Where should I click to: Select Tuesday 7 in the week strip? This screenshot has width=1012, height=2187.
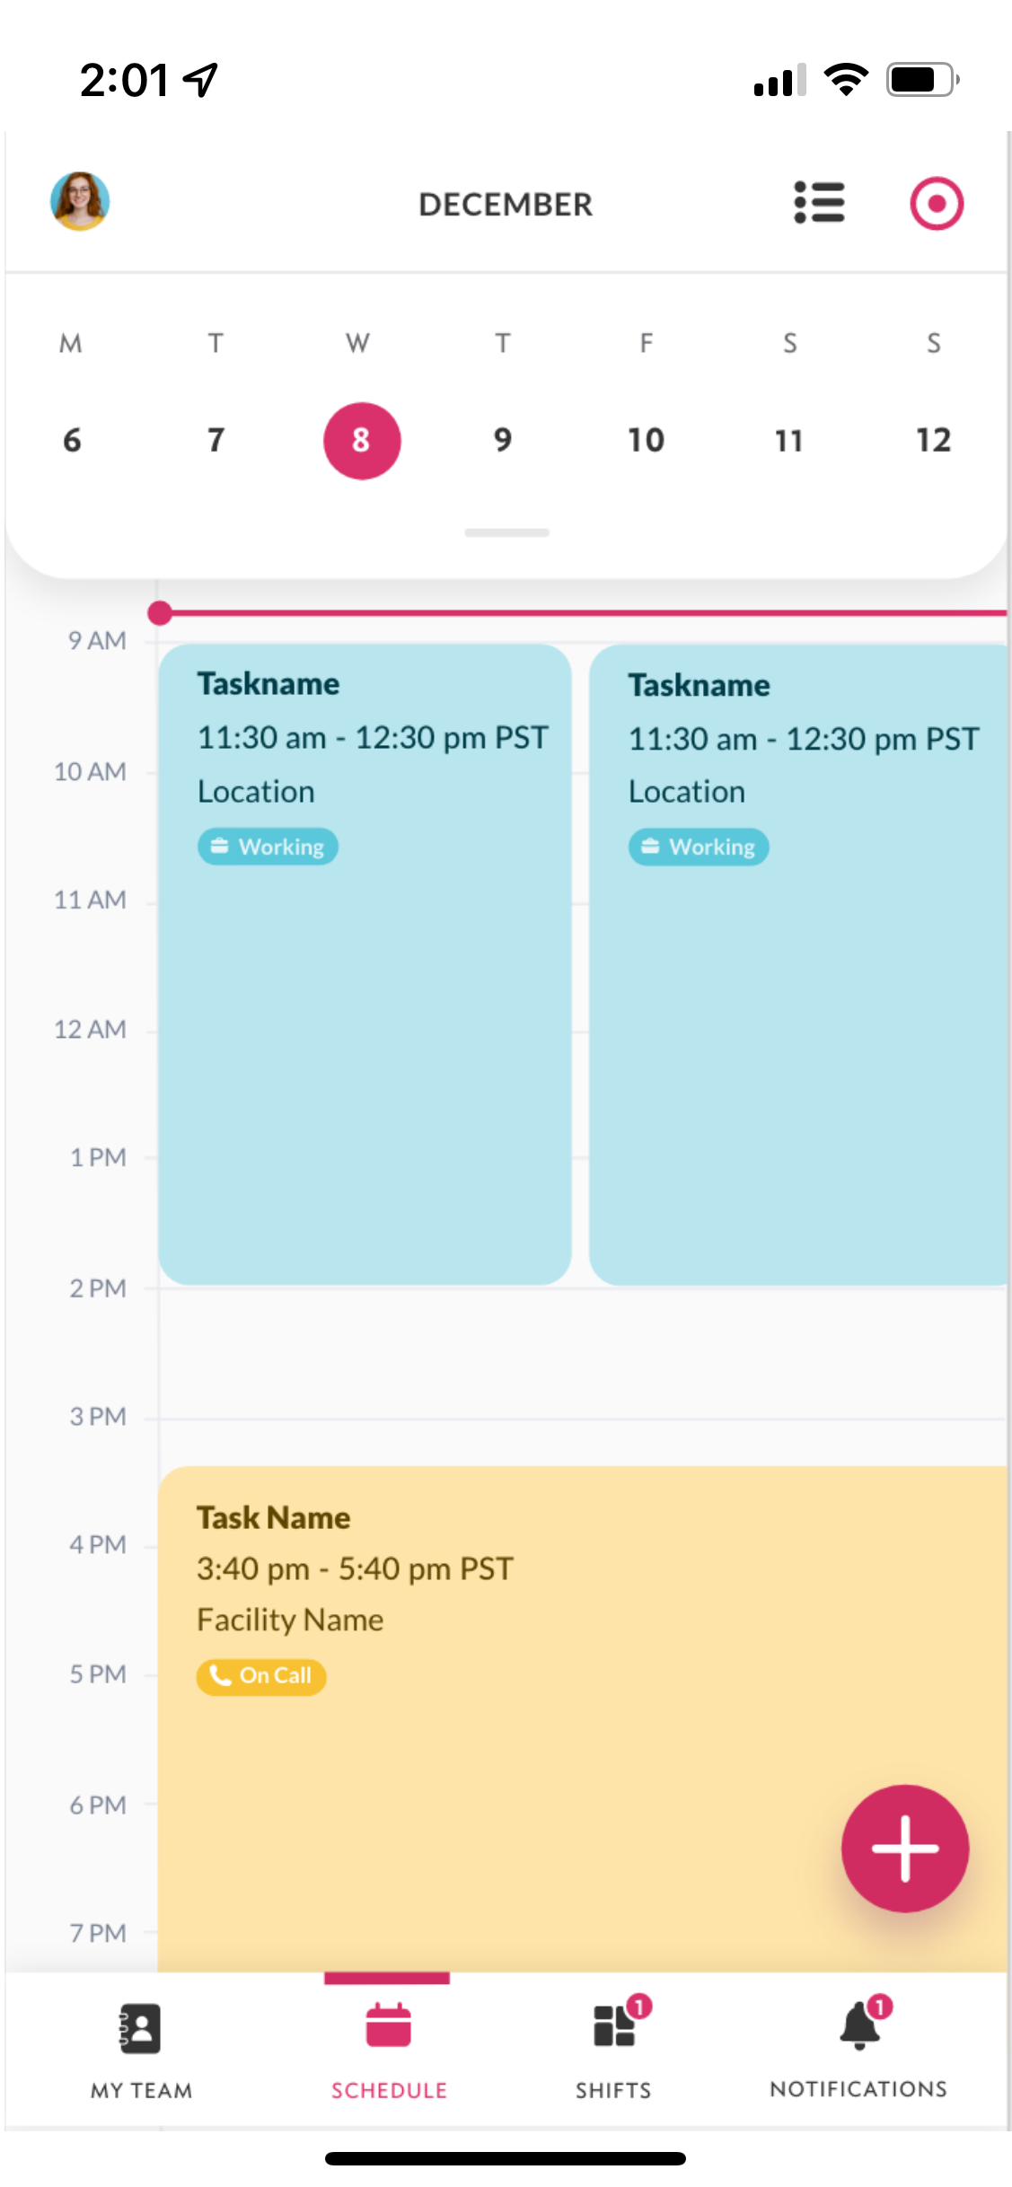point(216,440)
